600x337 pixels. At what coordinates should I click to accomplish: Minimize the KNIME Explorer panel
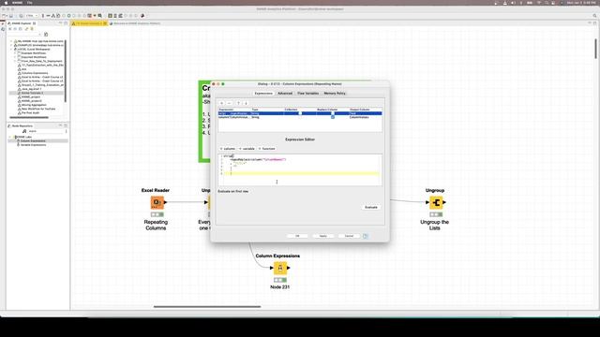click(x=60, y=23)
